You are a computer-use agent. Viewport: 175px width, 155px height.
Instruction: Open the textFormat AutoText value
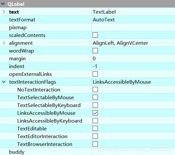pyautogui.click(x=133, y=19)
